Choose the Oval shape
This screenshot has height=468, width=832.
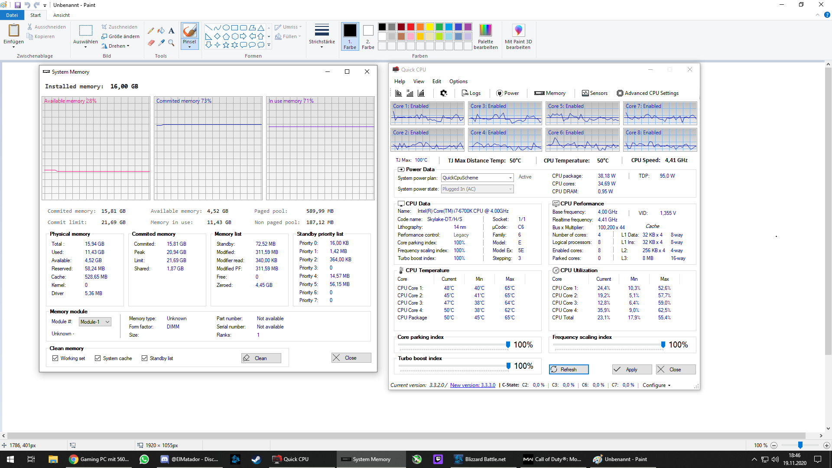tap(226, 28)
